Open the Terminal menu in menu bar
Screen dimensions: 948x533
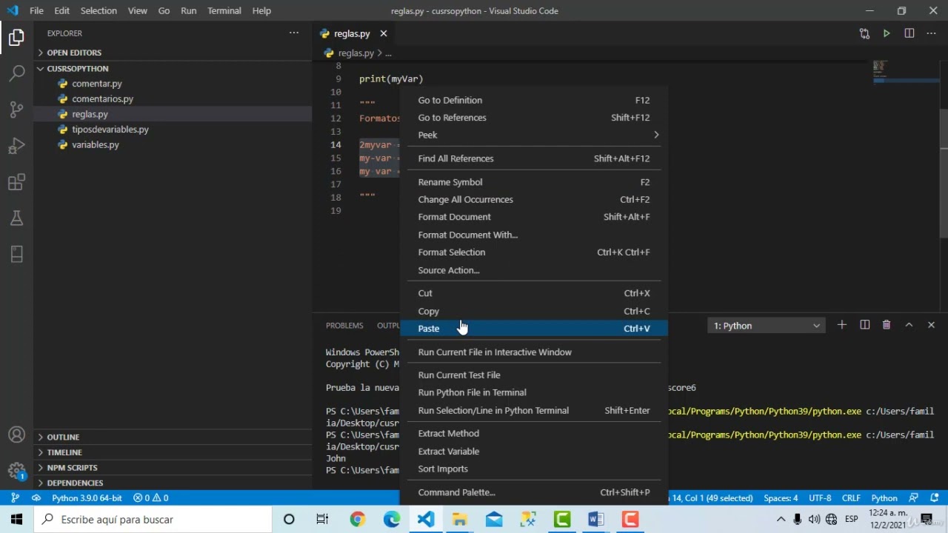pos(224,10)
